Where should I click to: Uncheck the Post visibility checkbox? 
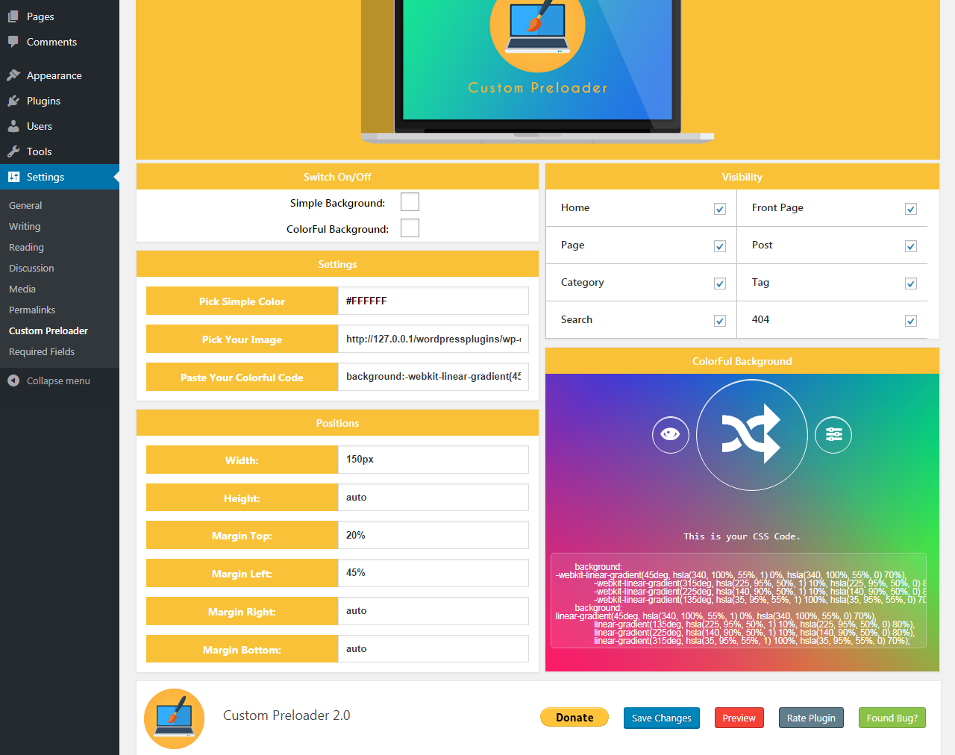click(x=911, y=246)
